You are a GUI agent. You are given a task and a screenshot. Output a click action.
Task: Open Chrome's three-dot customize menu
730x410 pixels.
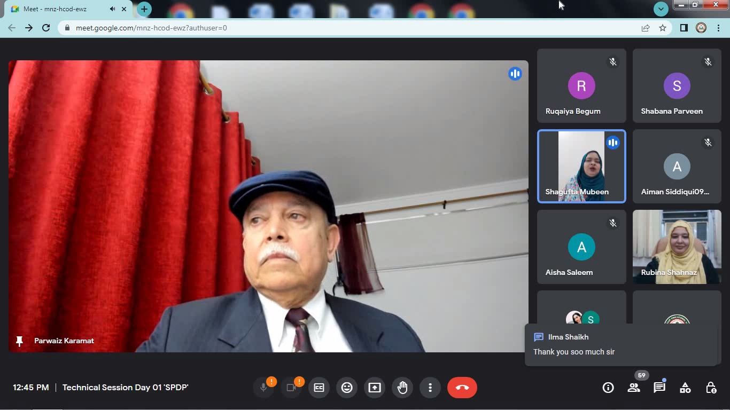coord(718,28)
